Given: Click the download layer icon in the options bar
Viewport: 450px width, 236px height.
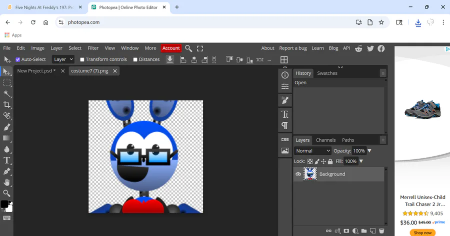Looking at the screenshot, I should click(170, 59).
